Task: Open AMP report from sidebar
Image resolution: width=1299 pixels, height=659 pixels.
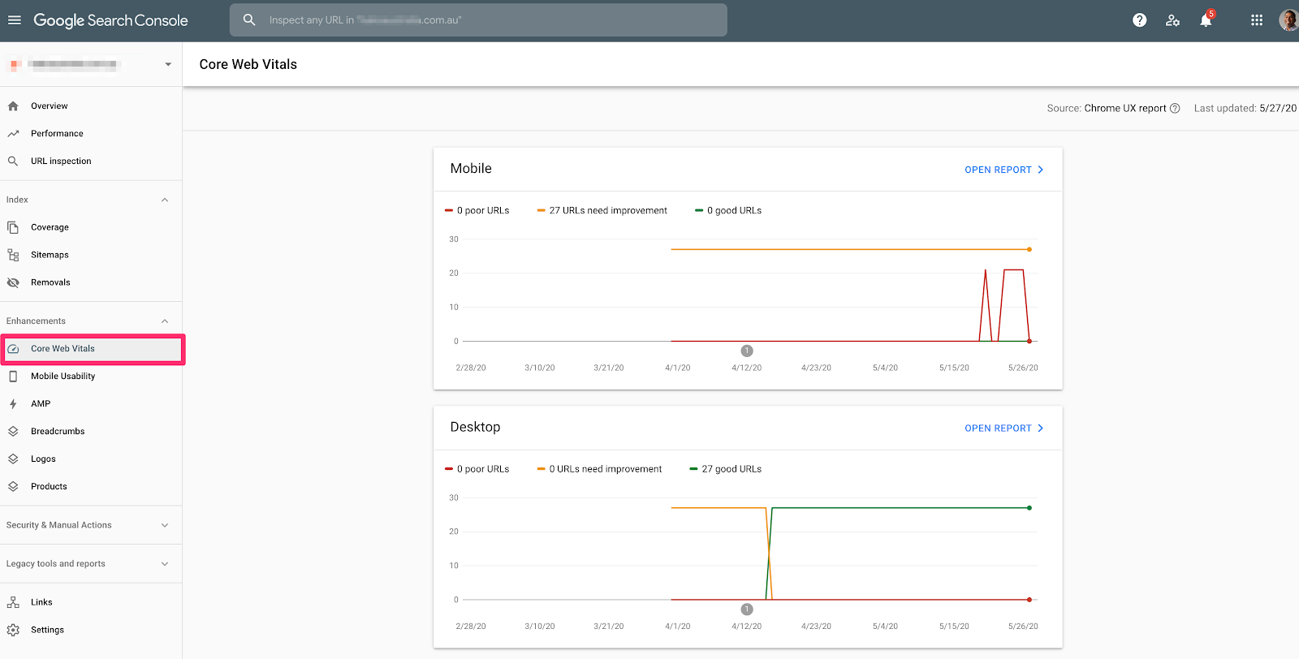Action: [x=41, y=404]
